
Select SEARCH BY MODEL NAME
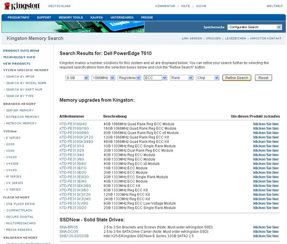tap(26, 83)
